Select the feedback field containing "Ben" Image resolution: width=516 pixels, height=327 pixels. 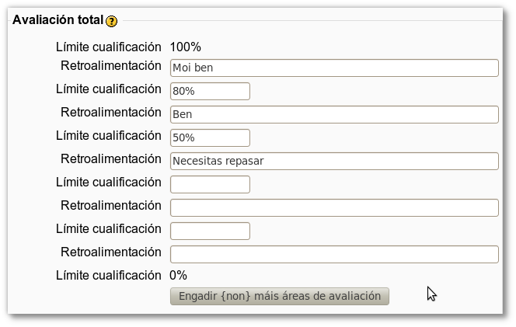(x=333, y=114)
